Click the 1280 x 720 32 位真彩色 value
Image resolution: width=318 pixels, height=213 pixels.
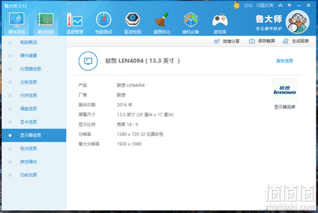coord(140,134)
